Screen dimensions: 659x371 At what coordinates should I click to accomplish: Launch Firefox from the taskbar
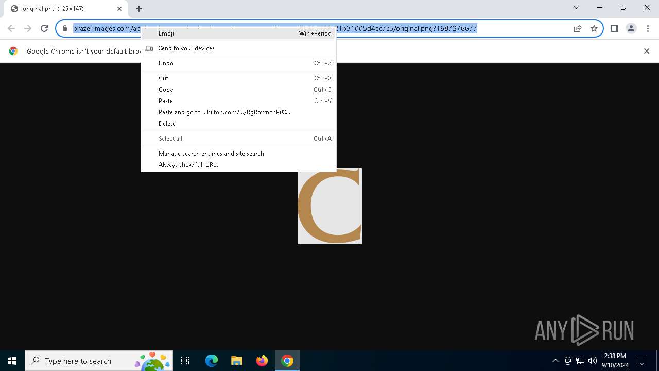point(262,361)
